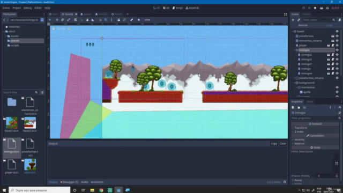Screen dimensions: 343x193
Task: Select the Move mode tool
Action: [x=57, y=20]
